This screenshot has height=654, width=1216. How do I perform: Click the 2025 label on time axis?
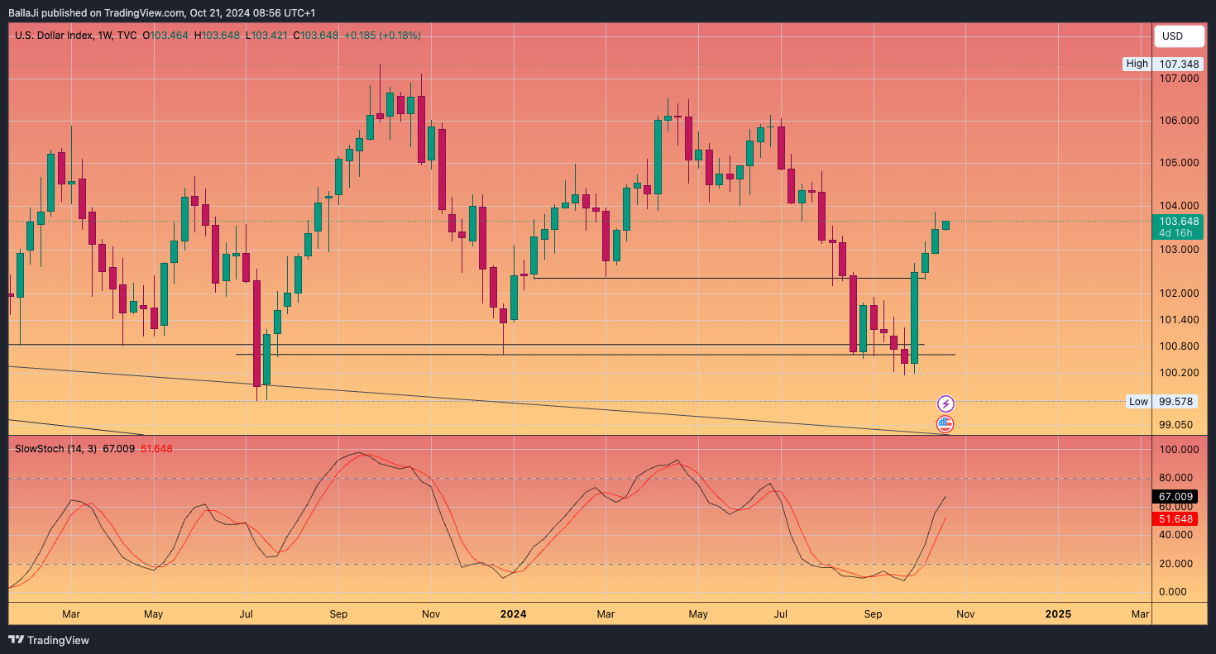(x=1057, y=613)
